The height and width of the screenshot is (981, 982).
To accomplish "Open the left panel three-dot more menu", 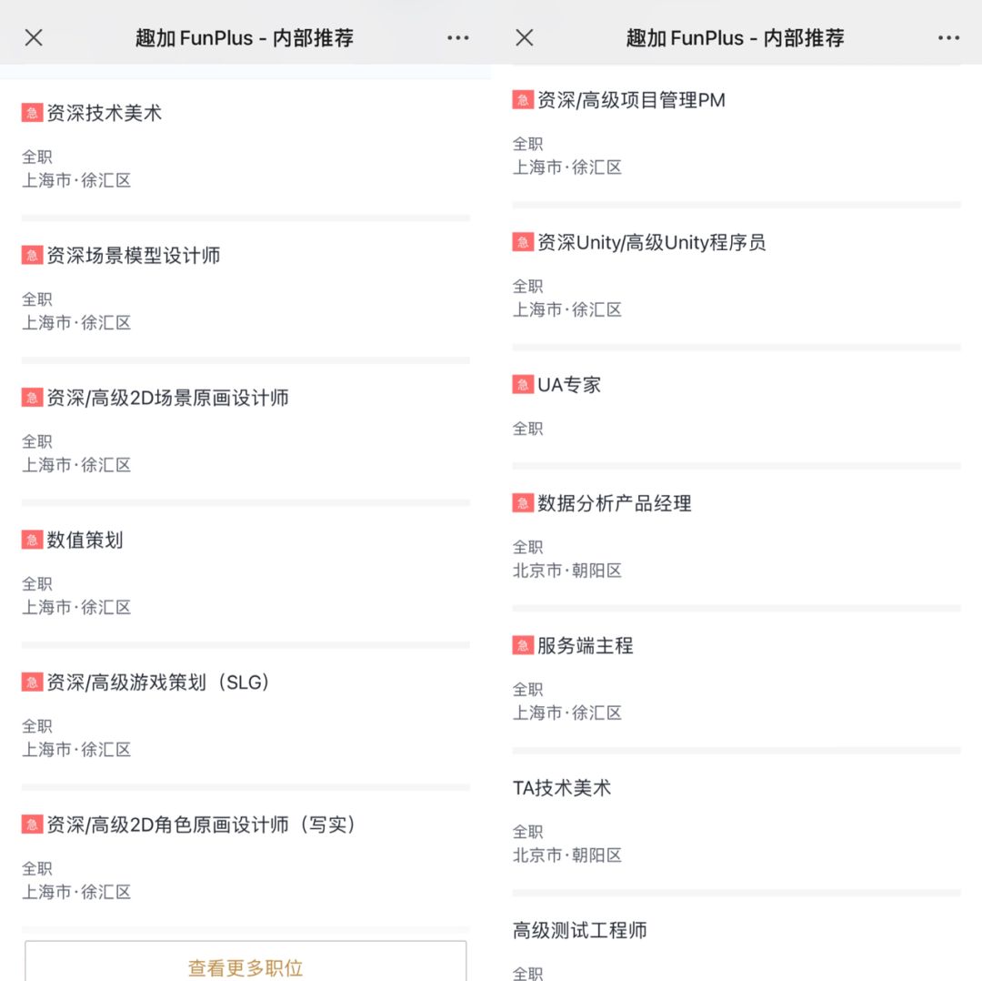I will tap(458, 37).
